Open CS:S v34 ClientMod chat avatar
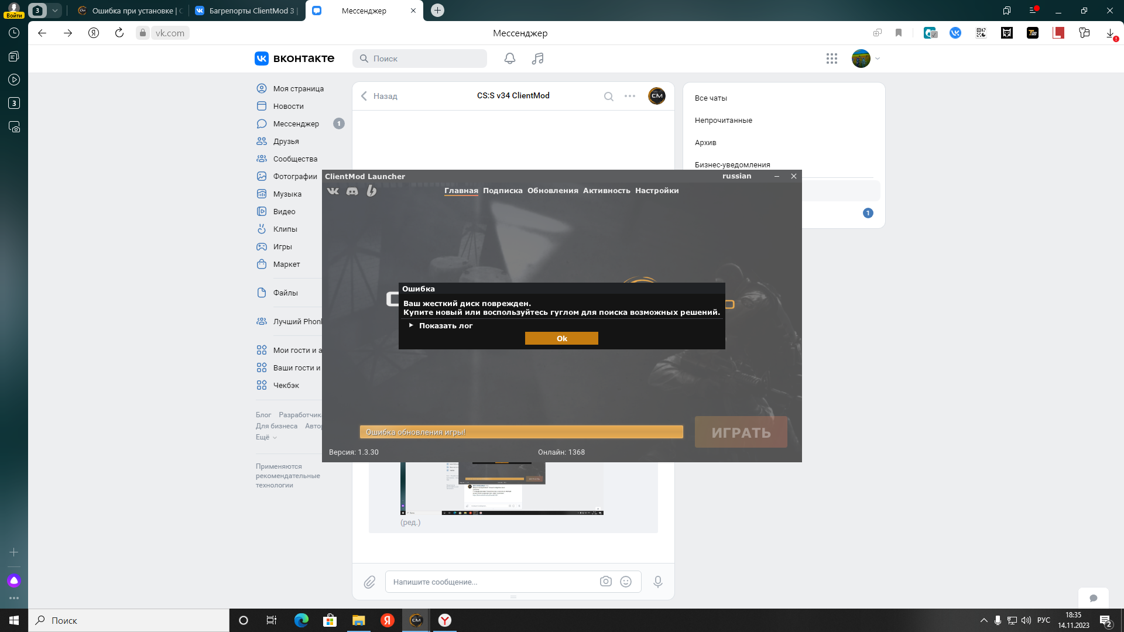The image size is (1124, 632). tap(657, 96)
